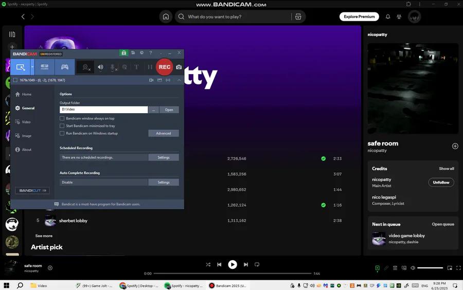Open Spotify notifications bell
Screen dimensions: 463x290
[x=388, y=16]
